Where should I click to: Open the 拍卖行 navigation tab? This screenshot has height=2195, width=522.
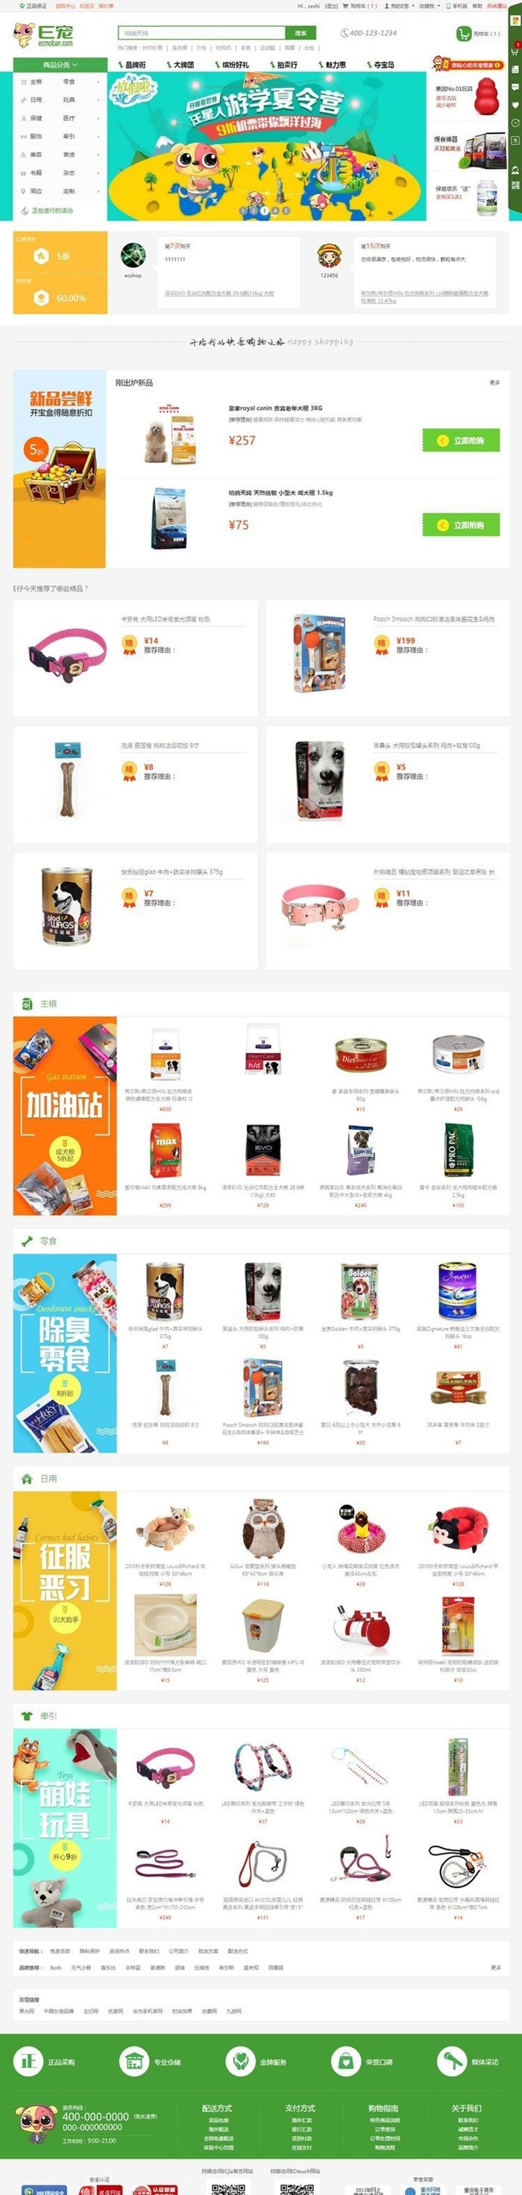click(x=284, y=65)
